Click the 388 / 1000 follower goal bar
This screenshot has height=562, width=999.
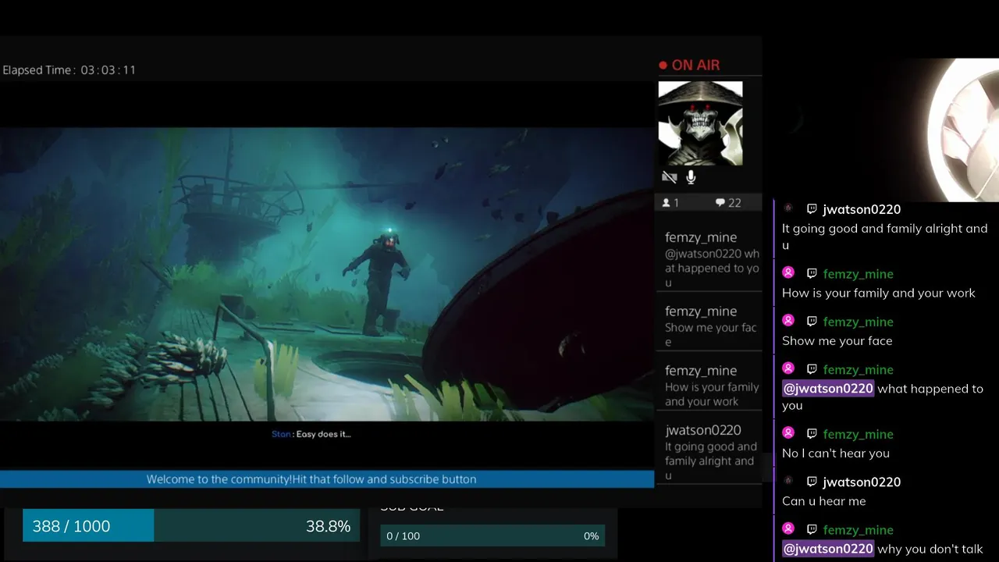[x=191, y=526]
